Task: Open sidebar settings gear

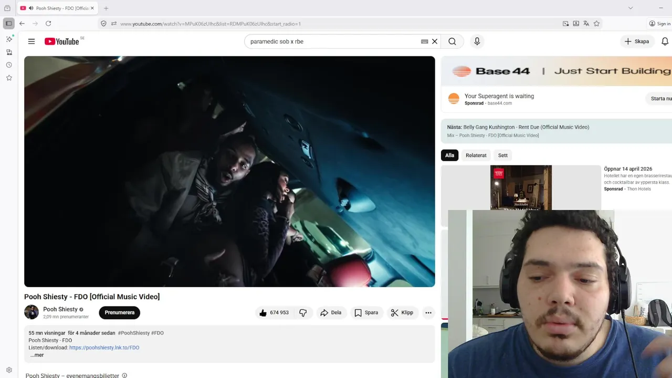Action: 9,370
